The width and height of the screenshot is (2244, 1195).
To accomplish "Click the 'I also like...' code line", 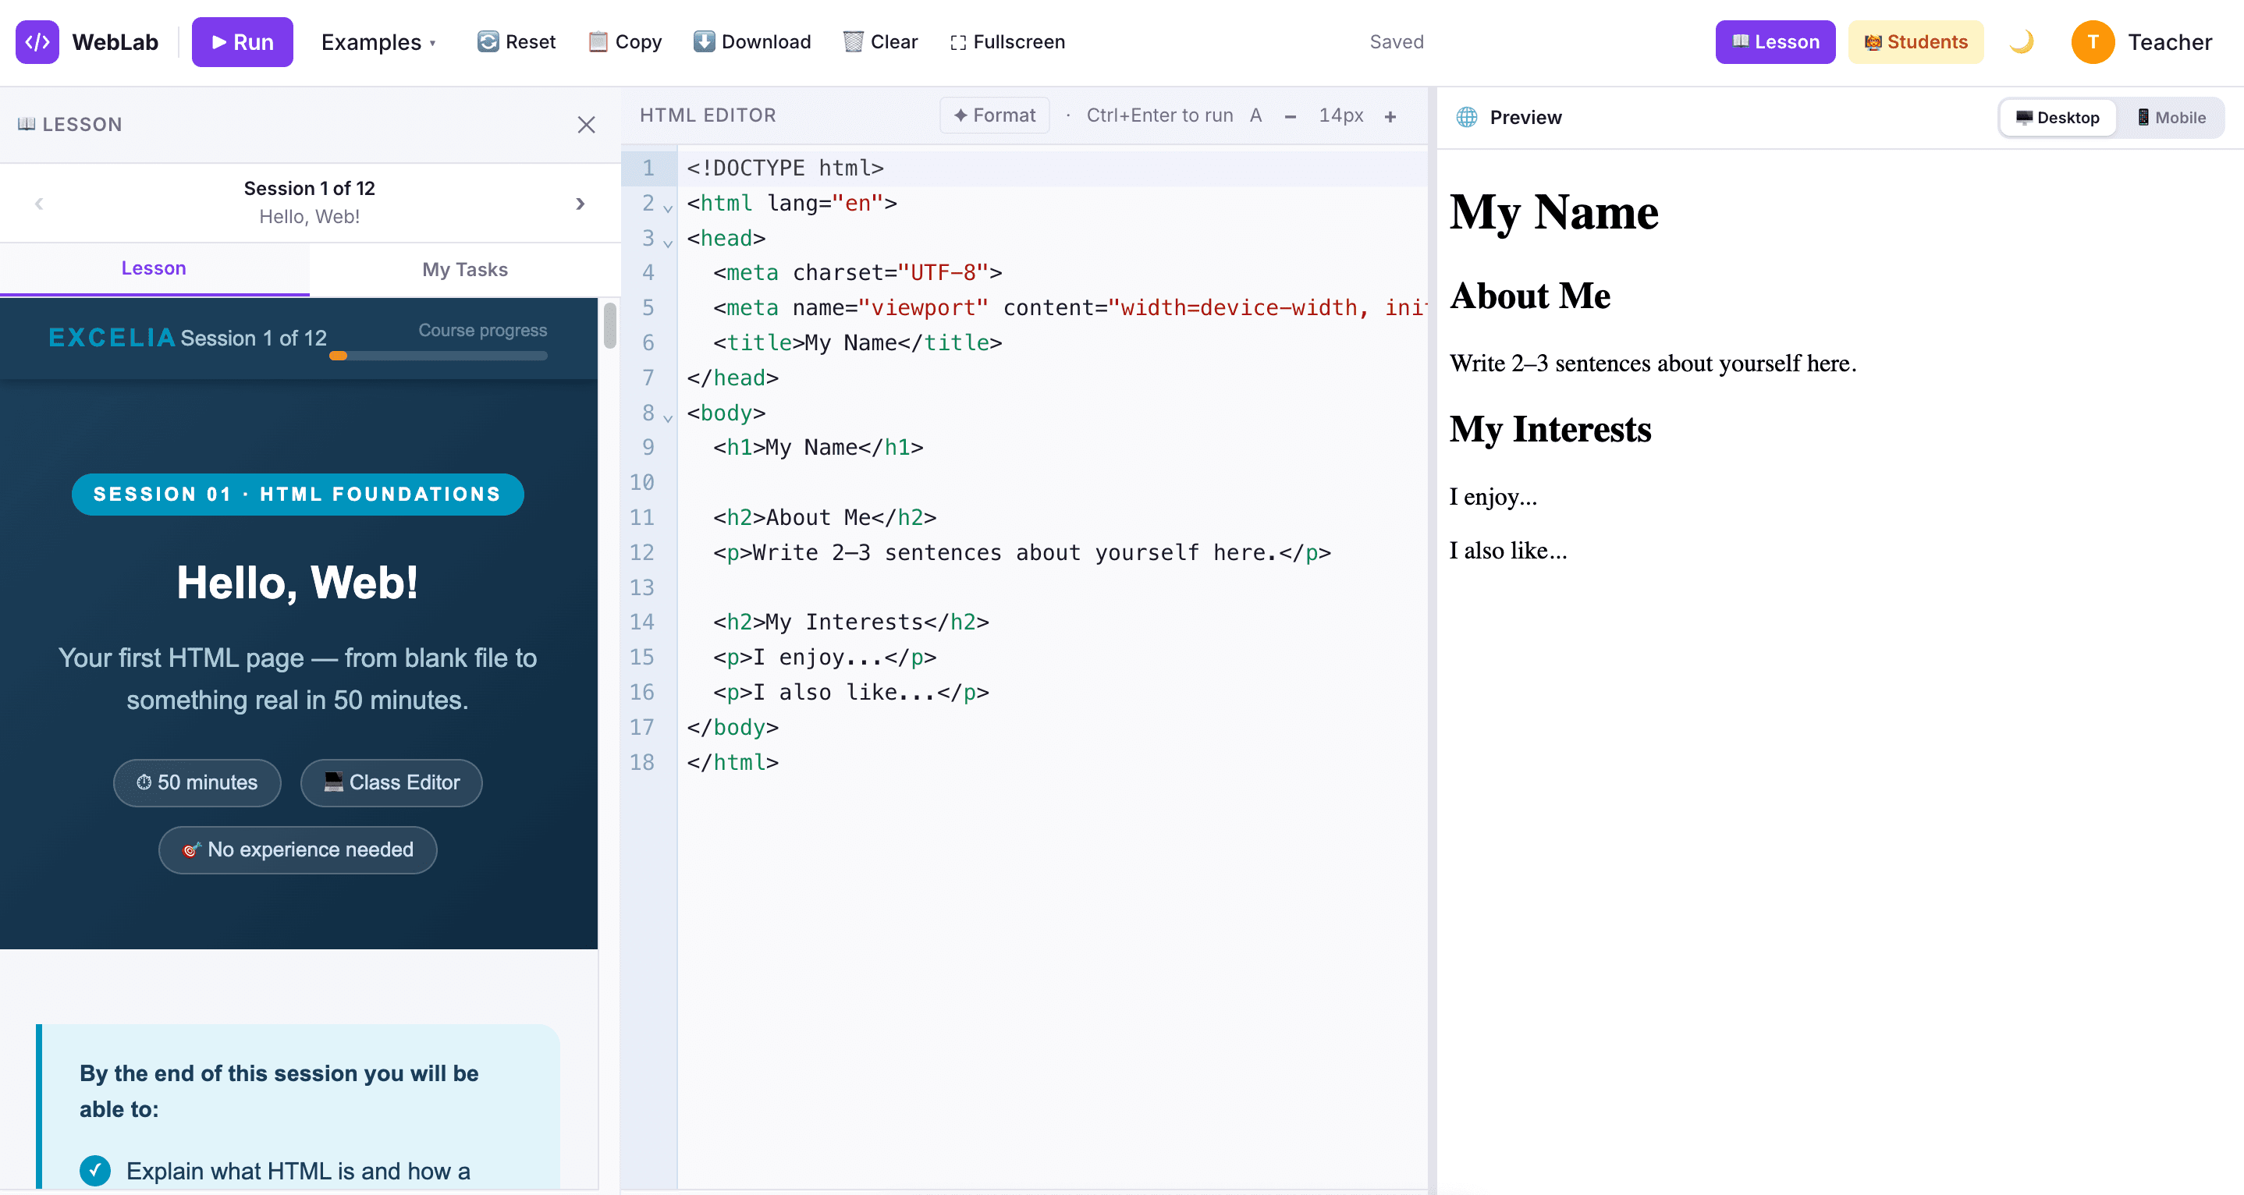I will (x=1053, y=693).
